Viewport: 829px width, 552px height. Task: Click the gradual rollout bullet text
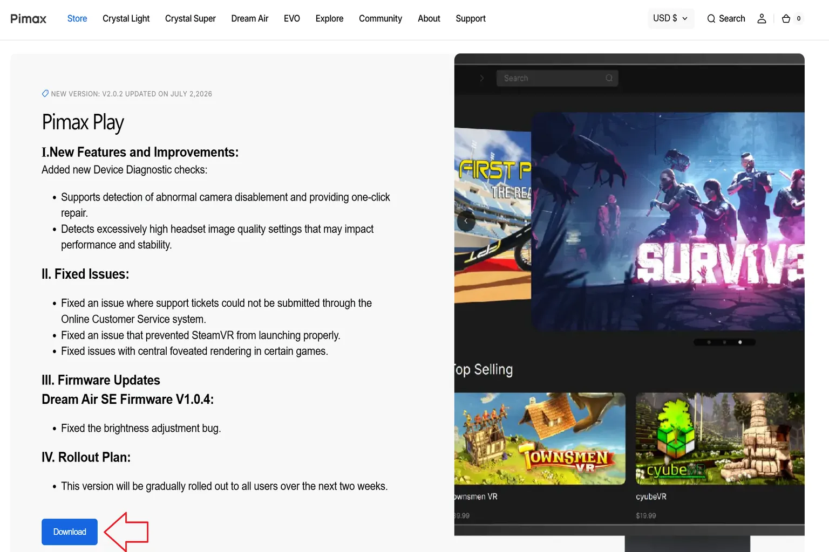[225, 486]
